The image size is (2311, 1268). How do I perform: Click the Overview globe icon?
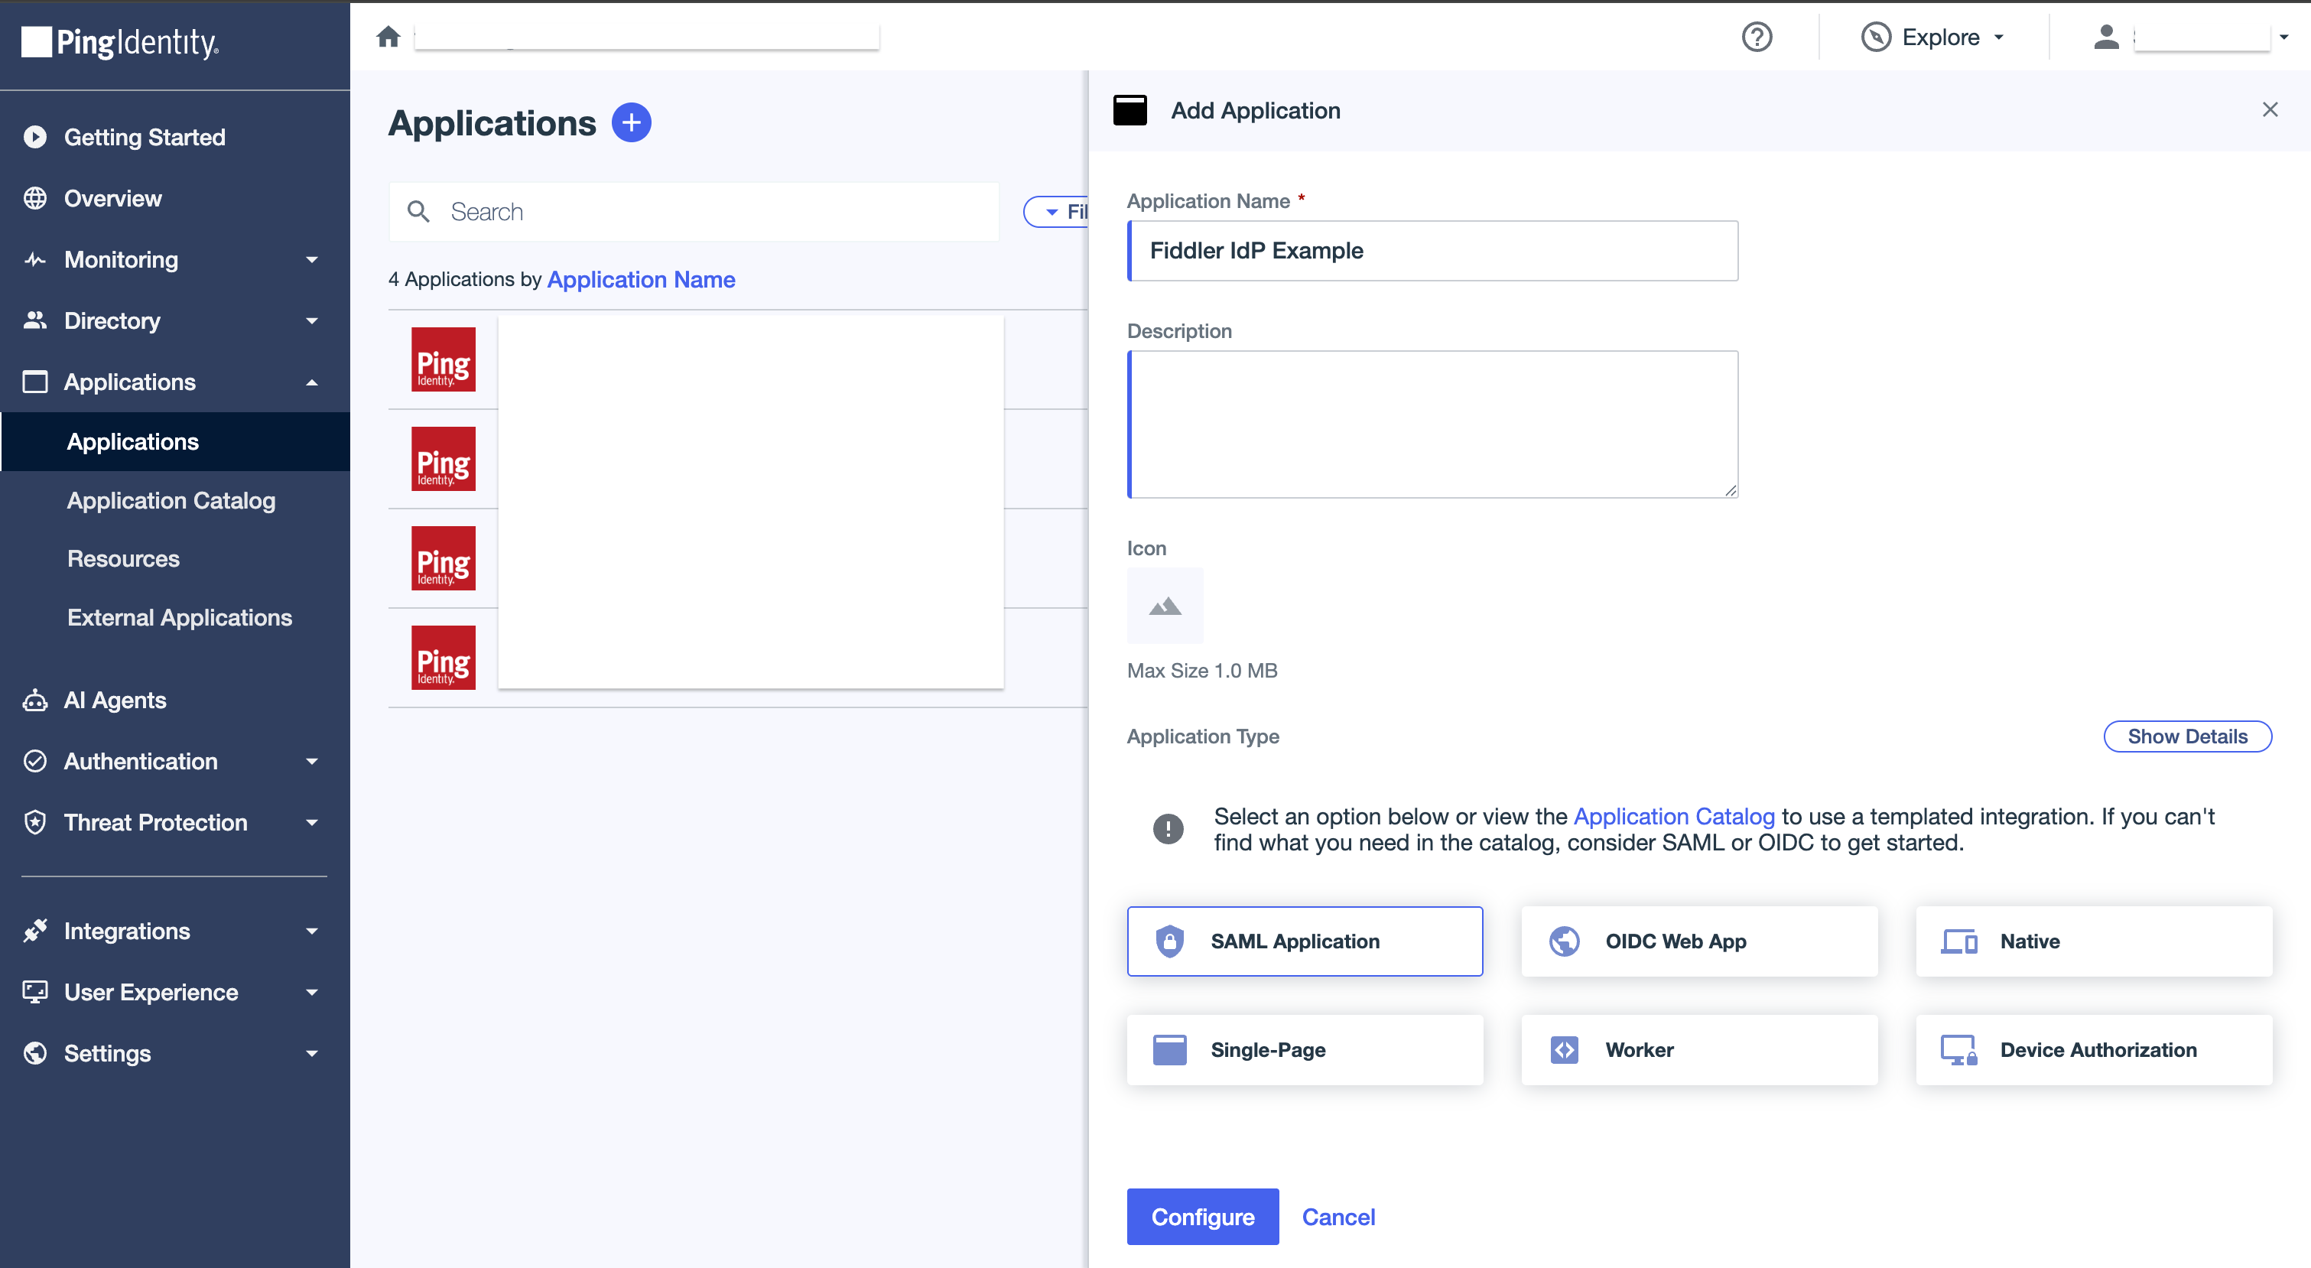tap(35, 198)
